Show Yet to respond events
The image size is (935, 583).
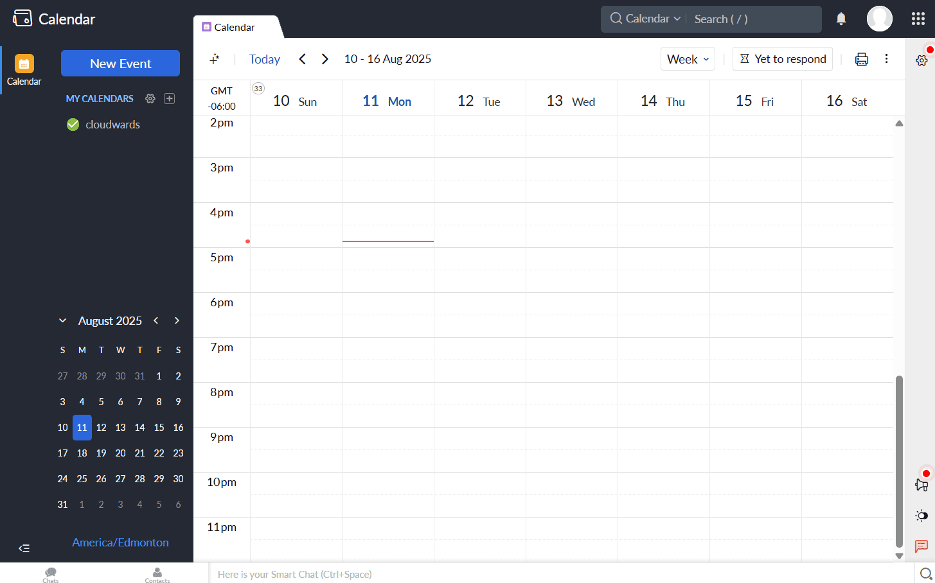coord(783,59)
